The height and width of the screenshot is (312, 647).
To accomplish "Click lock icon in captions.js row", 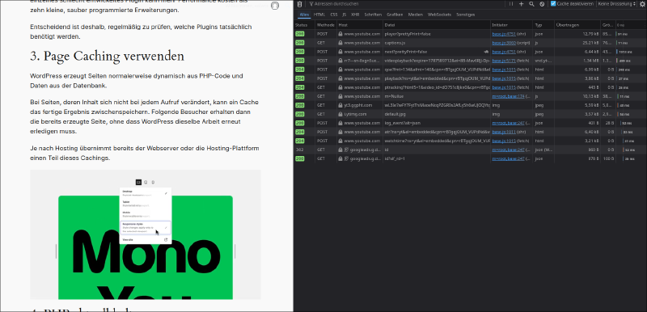I will pos(340,43).
